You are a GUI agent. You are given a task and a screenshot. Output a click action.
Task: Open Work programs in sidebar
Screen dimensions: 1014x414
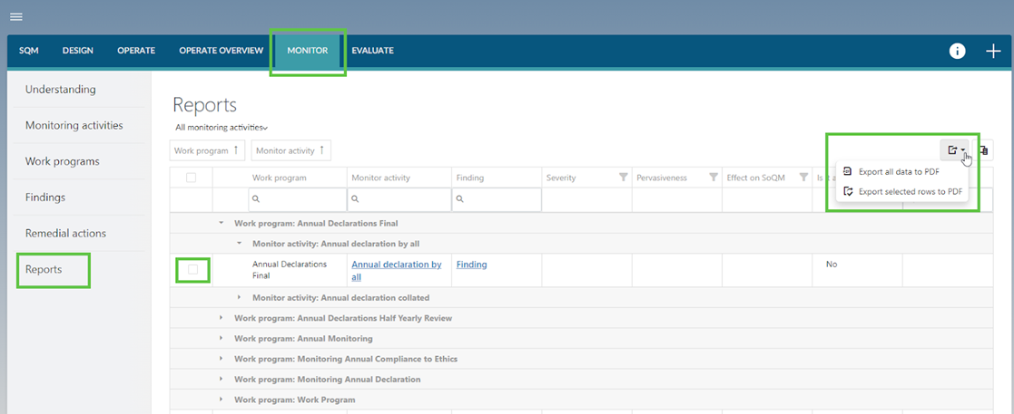tap(62, 161)
